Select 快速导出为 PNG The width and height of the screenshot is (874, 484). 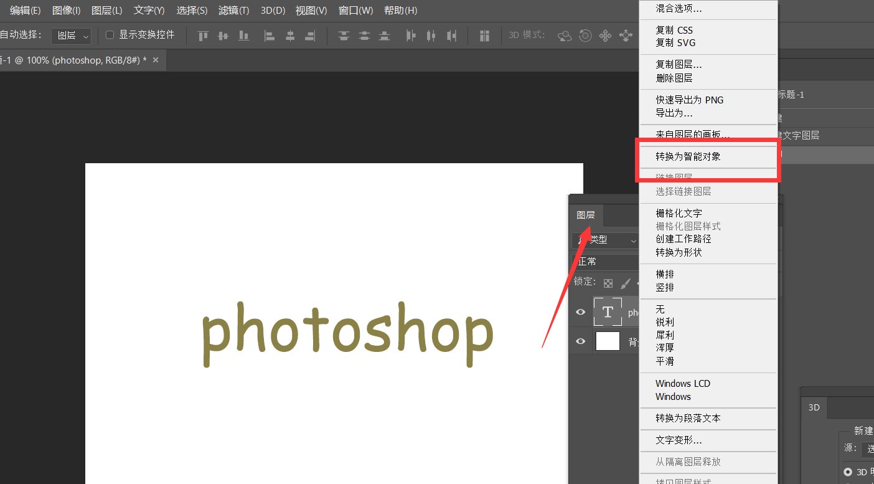(708, 100)
